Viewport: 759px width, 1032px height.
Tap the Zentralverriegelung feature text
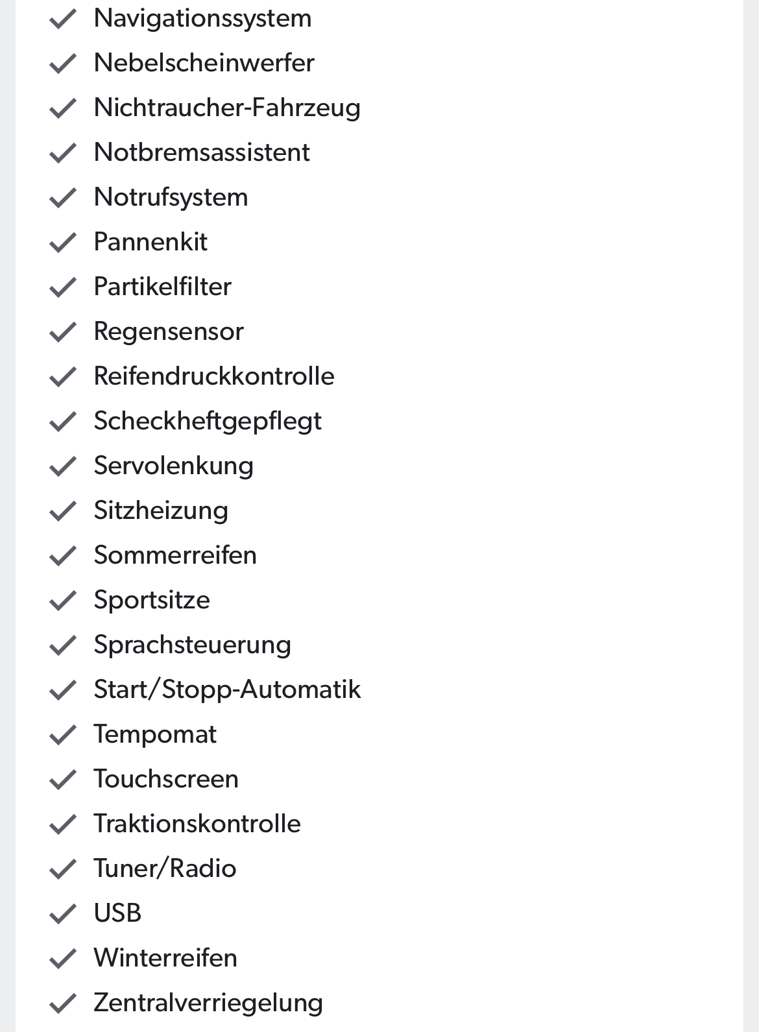tap(208, 1003)
